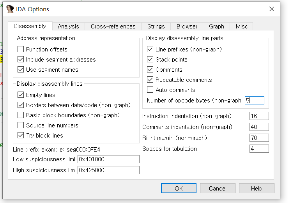Focus the Number of opcode bytes field
292x203 pixels.
pos(255,101)
